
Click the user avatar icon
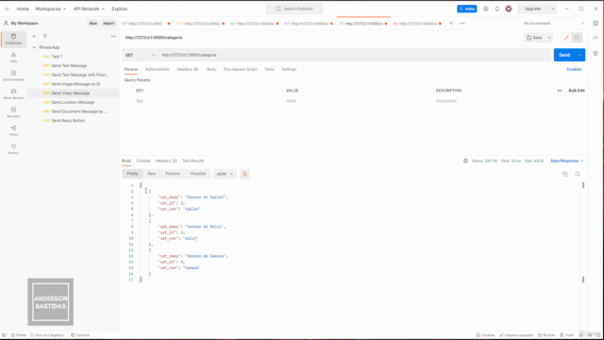(509, 8)
